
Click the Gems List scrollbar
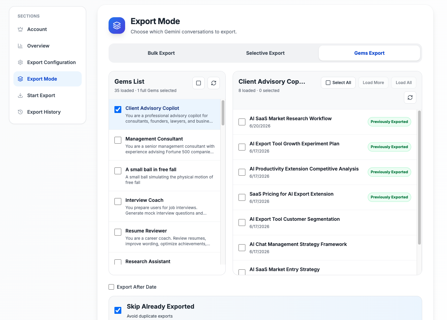(223, 113)
